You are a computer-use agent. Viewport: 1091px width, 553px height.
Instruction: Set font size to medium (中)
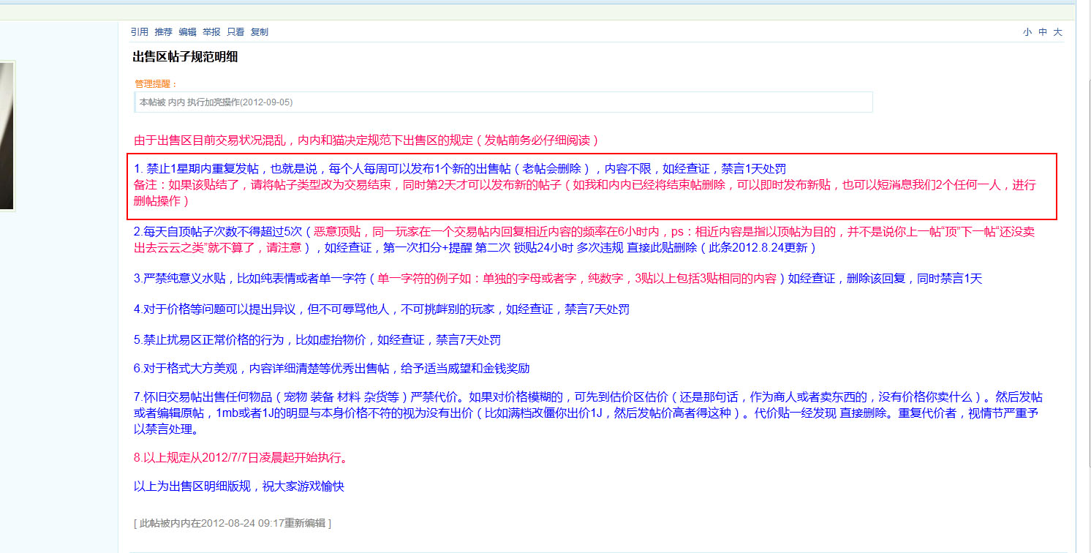(x=1043, y=32)
